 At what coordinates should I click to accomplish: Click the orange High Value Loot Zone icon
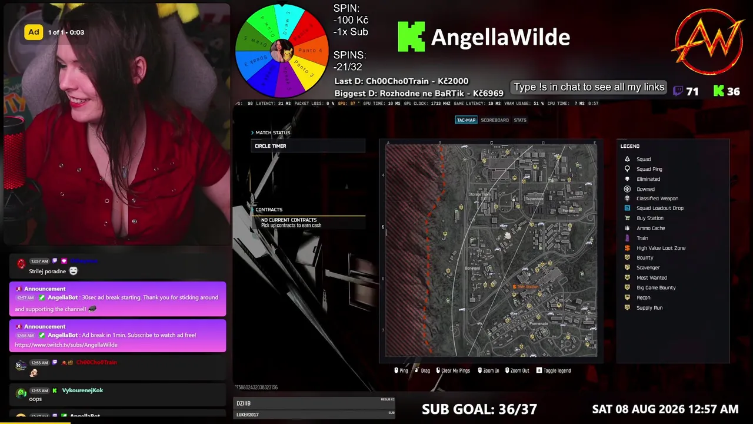click(x=627, y=248)
